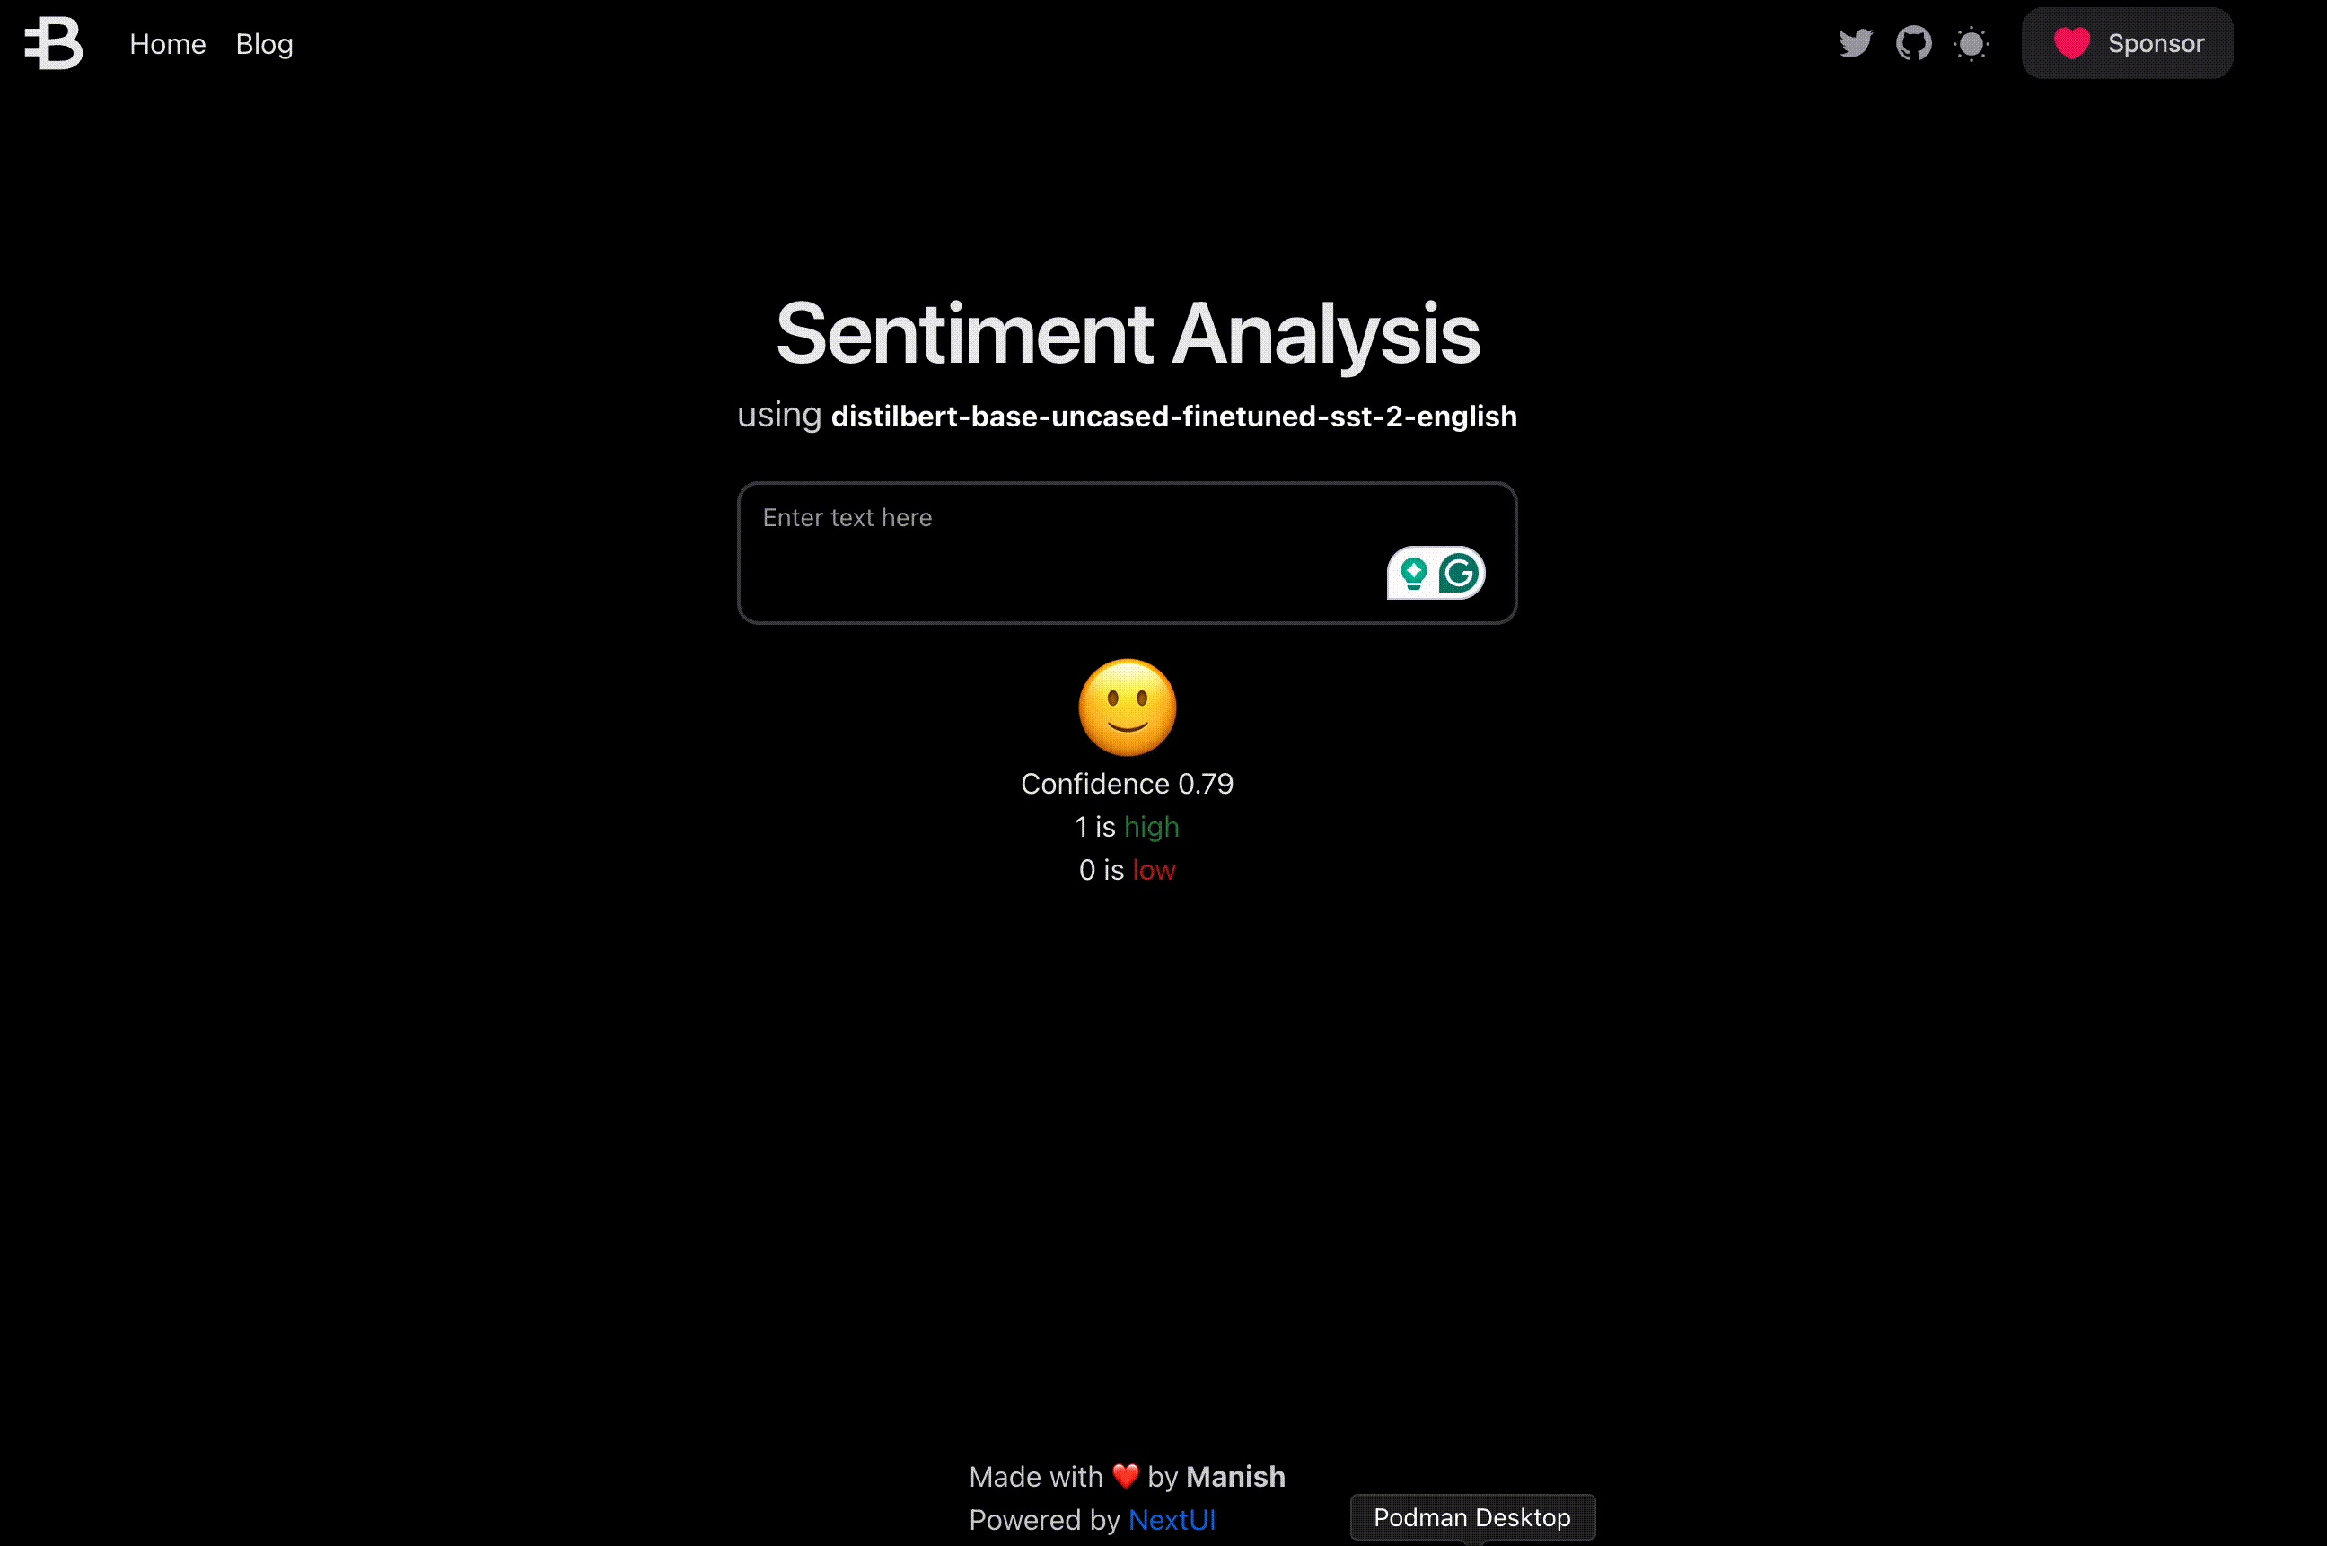Expand Home navigation dropdown
Viewport: 2327px width, 1546px height.
coord(167,43)
